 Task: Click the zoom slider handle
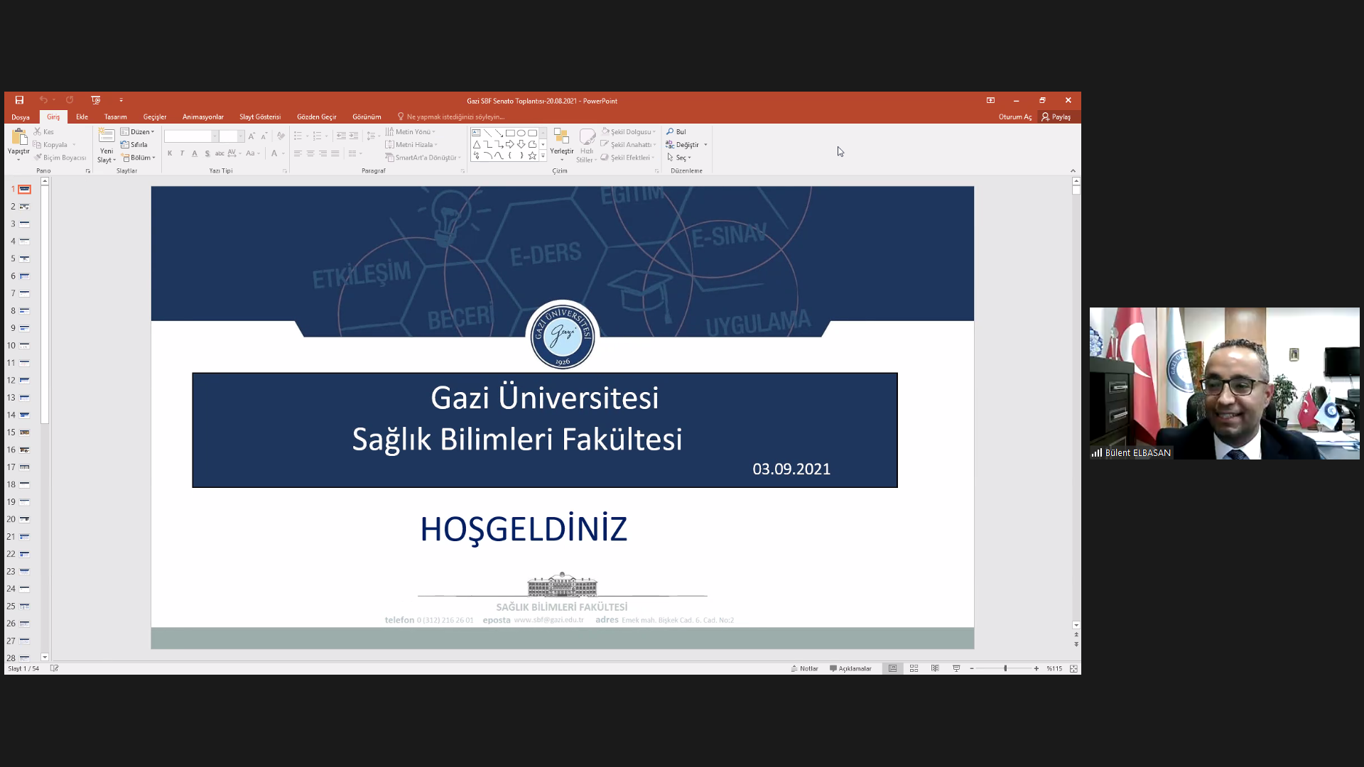pyautogui.click(x=1005, y=668)
